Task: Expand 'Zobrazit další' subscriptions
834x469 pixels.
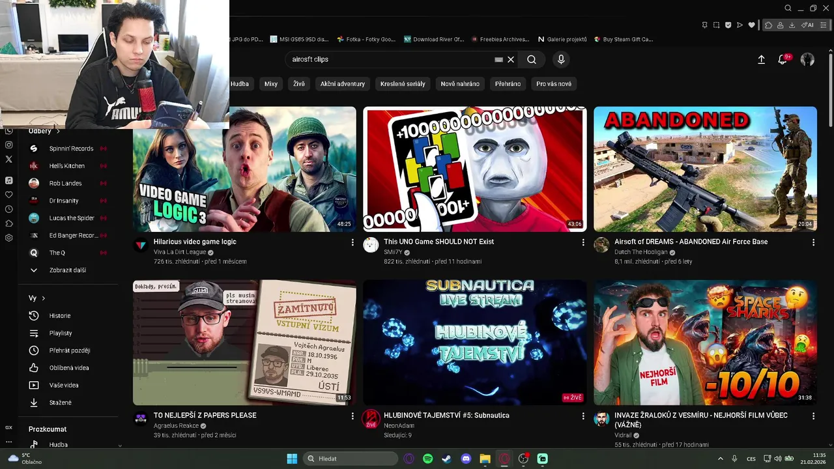Action: pos(68,270)
